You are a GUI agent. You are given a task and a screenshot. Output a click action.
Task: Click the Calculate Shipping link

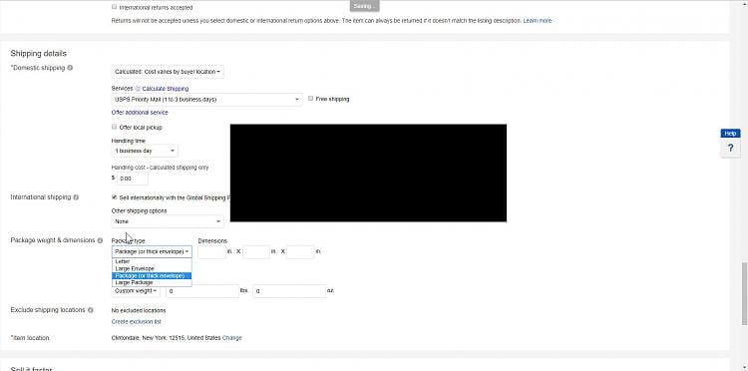[165, 89]
